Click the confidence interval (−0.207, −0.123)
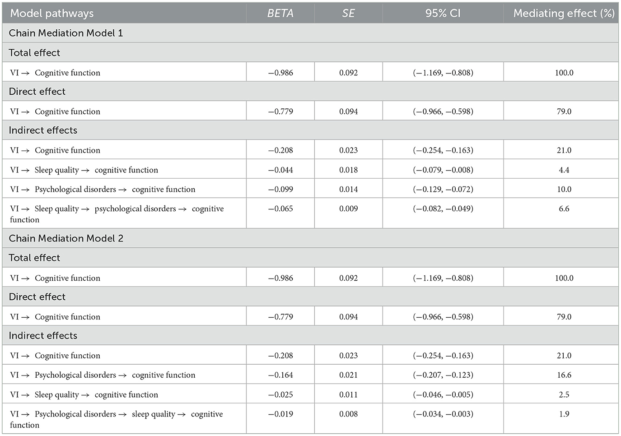Viewport: 621px width, 436px height. (x=443, y=375)
